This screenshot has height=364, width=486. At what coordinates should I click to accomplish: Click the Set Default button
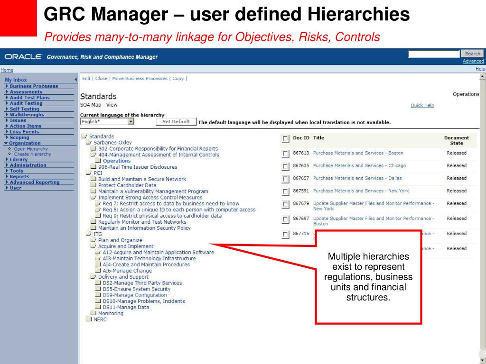coord(176,122)
